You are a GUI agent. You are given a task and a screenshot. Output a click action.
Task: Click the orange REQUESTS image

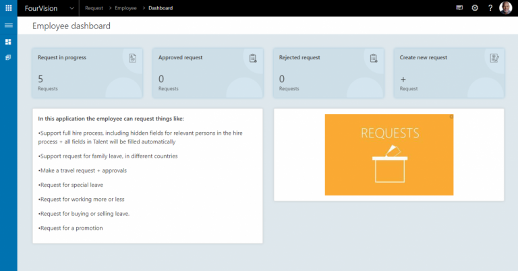click(x=388, y=155)
